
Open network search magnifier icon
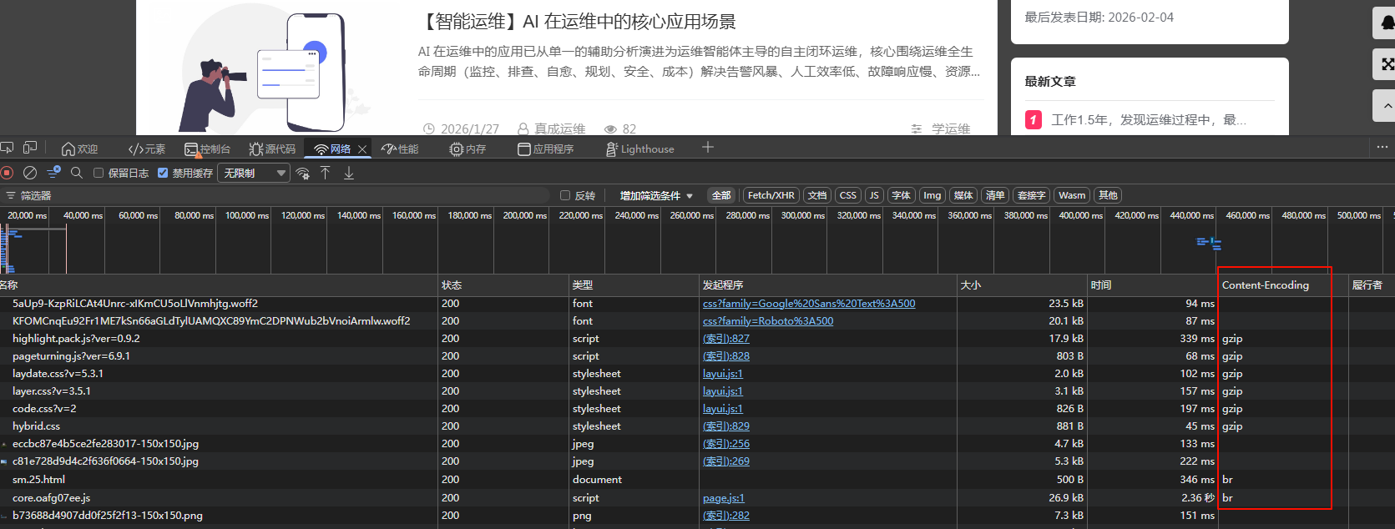(77, 173)
